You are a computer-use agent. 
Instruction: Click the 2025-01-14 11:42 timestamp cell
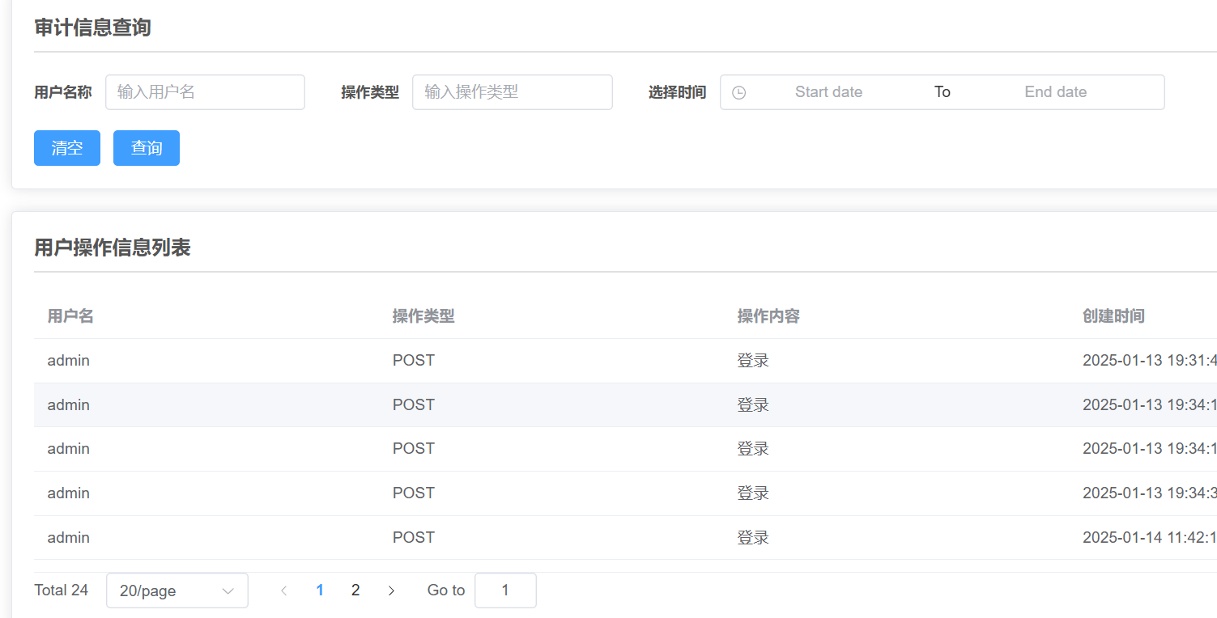coord(1150,538)
